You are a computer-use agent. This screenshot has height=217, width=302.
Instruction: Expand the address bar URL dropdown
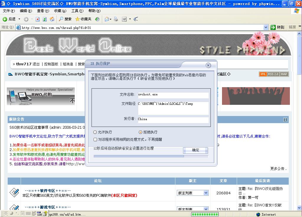click(x=266, y=27)
